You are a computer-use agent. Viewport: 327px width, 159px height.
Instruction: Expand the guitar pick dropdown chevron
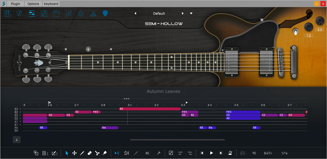pos(111,13)
